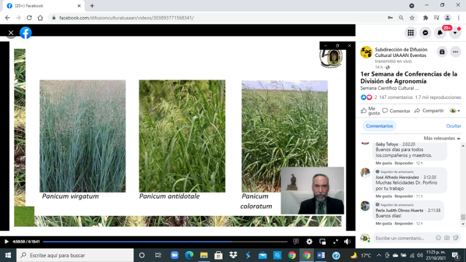Click the Compartir share button

coord(428,111)
